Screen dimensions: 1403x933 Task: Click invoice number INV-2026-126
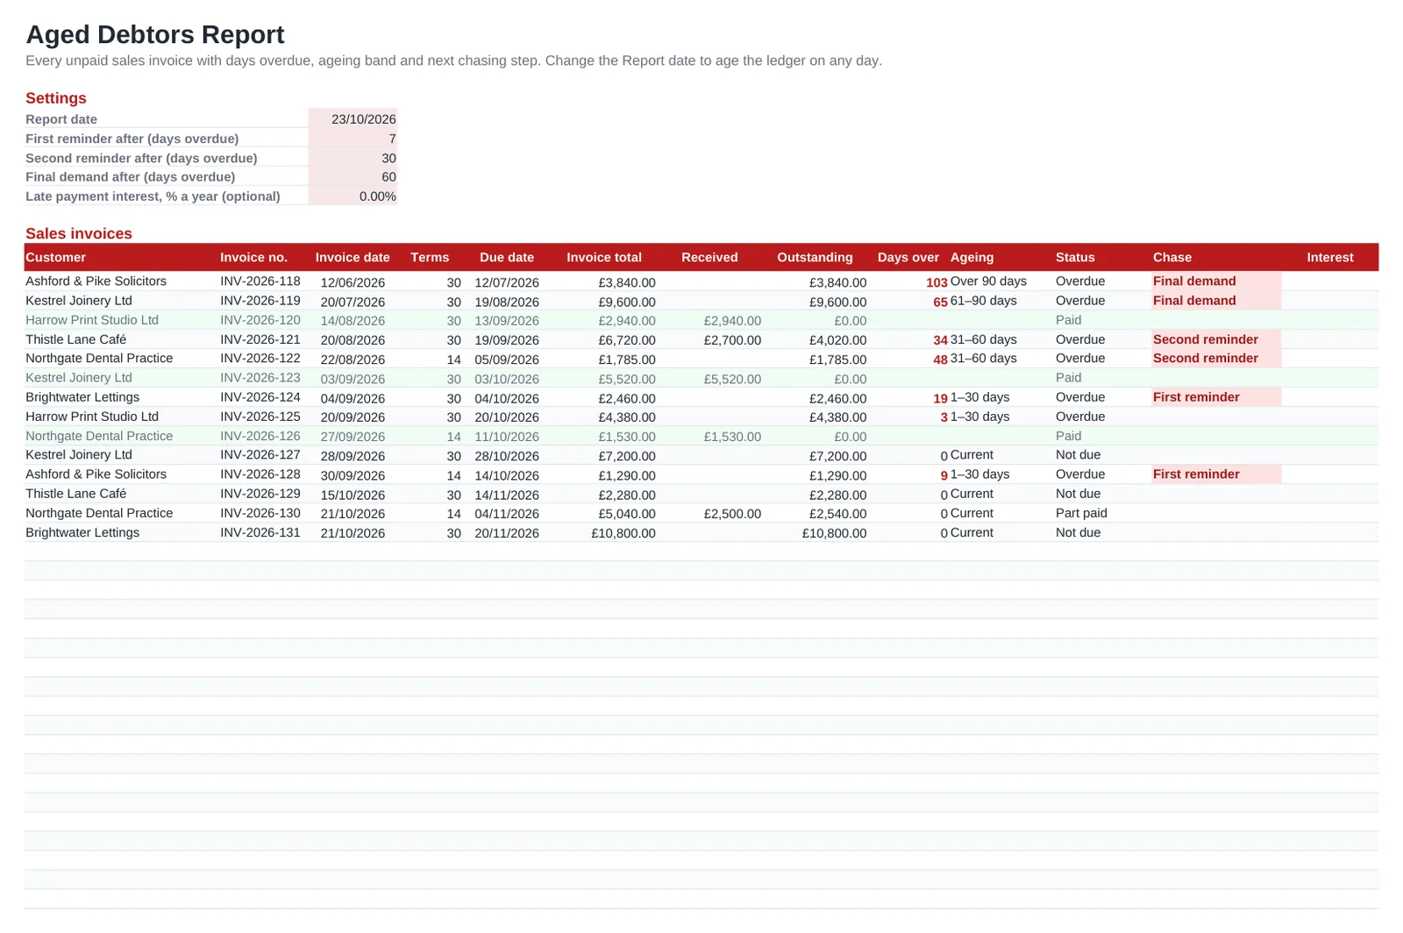tap(260, 436)
